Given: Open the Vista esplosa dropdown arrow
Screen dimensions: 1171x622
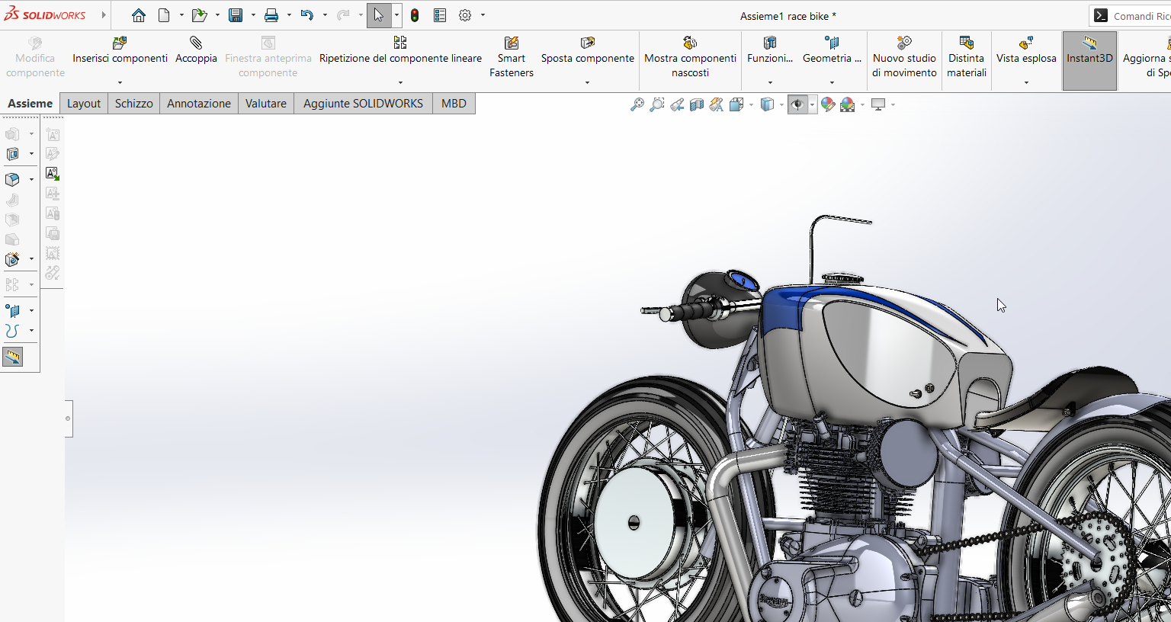Looking at the screenshot, I should pos(1026,82).
